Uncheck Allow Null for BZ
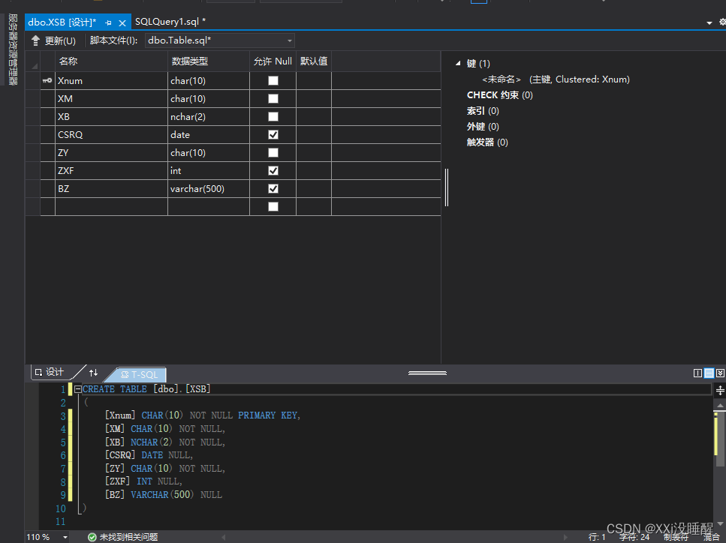 [x=273, y=189]
